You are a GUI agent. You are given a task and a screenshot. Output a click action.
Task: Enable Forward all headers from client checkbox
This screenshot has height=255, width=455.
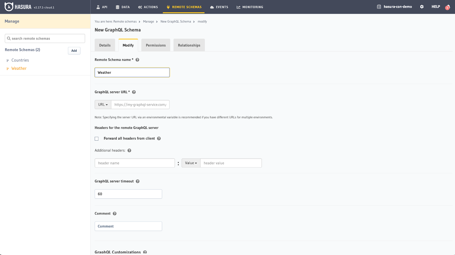[x=97, y=139]
